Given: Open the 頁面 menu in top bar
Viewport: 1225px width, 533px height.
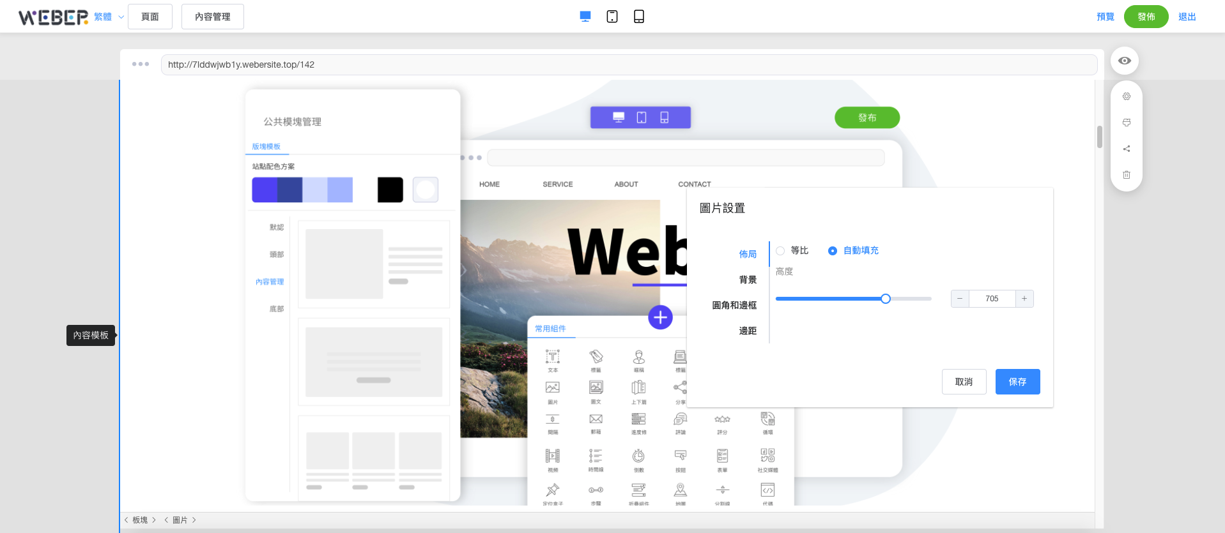Looking at the screenshot, I should (150, 17).
